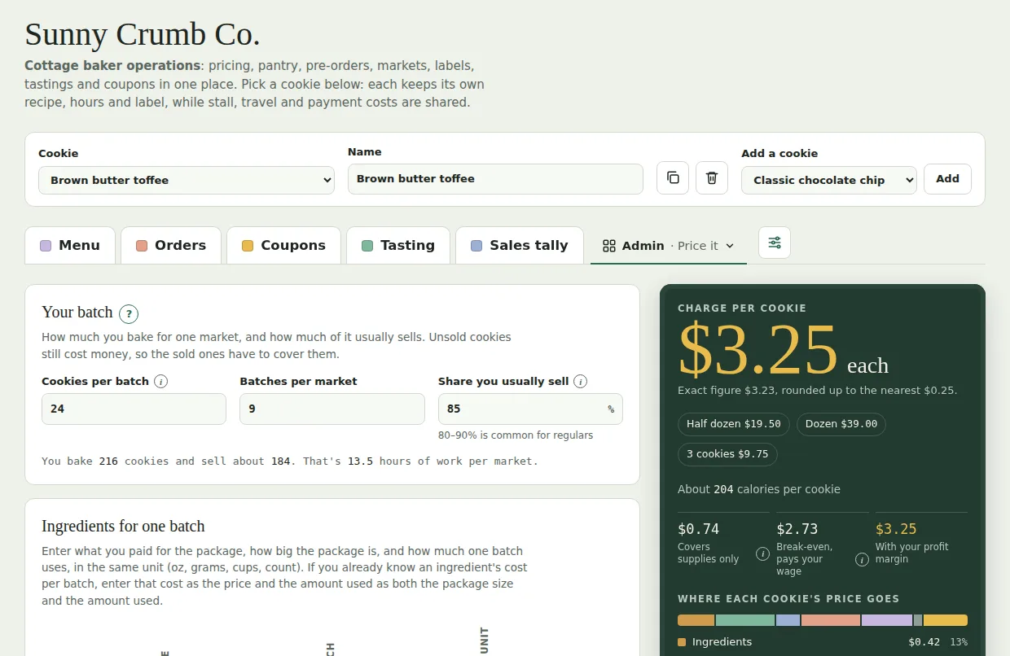Open the Cookie selector dropdown

pyautogui.click(x=187, y=180)
